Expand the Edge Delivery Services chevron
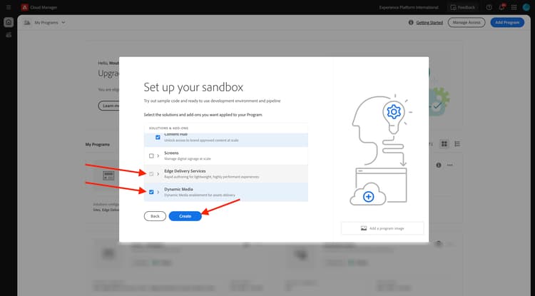Viewport: 535px width, 296px height. coord(158,174)
